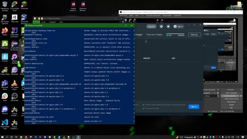
Task: Sort Docker images by CREATED column
Action: click(x=147, y=58)
